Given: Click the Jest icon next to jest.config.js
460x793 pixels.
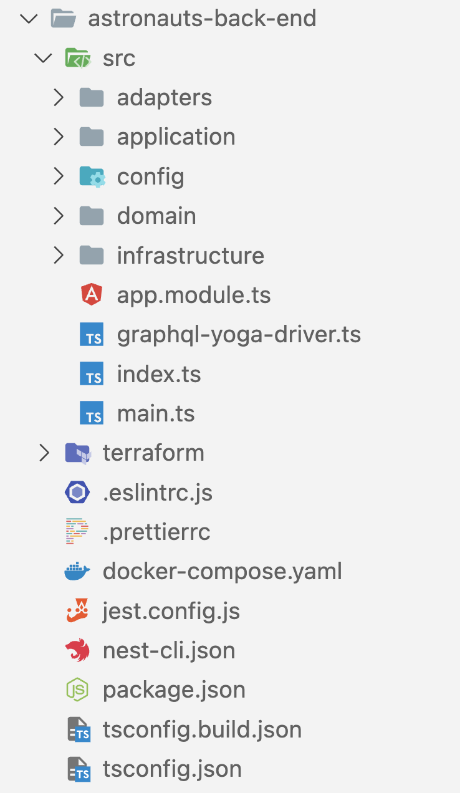Looking at the screenshot, I should pos(77,611).
